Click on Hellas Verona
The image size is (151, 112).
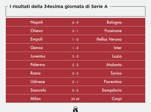point(109,39)
